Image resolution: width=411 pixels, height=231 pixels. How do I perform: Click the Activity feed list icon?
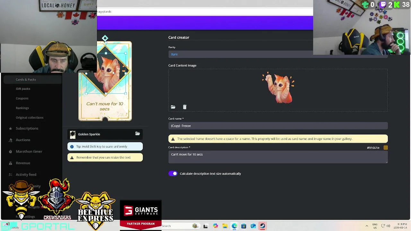pyautogui.click(x=11, y=175)
